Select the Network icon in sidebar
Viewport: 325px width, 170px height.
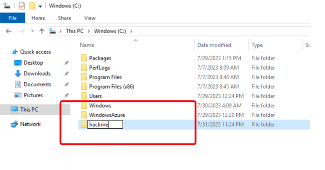[x=15, y=124]
